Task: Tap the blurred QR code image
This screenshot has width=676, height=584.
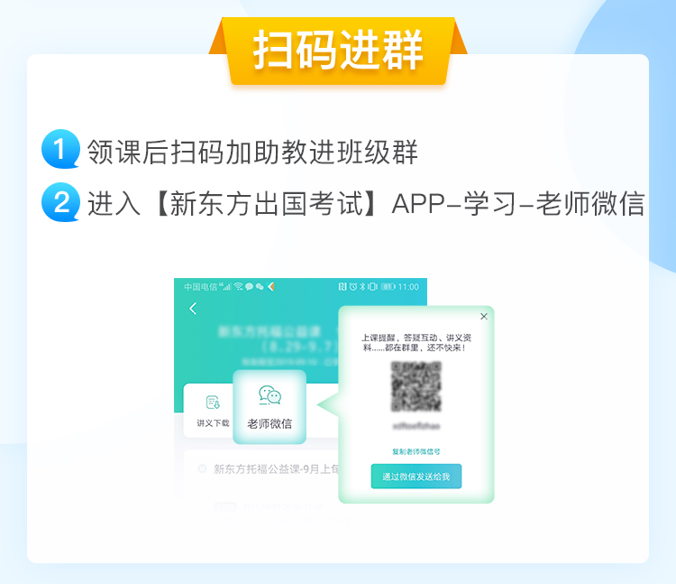Action: [416, 386]
